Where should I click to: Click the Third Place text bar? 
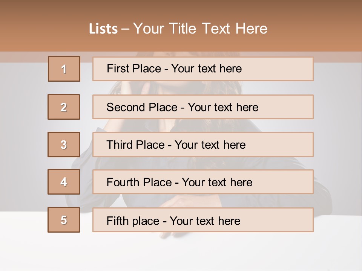point(203,145)
